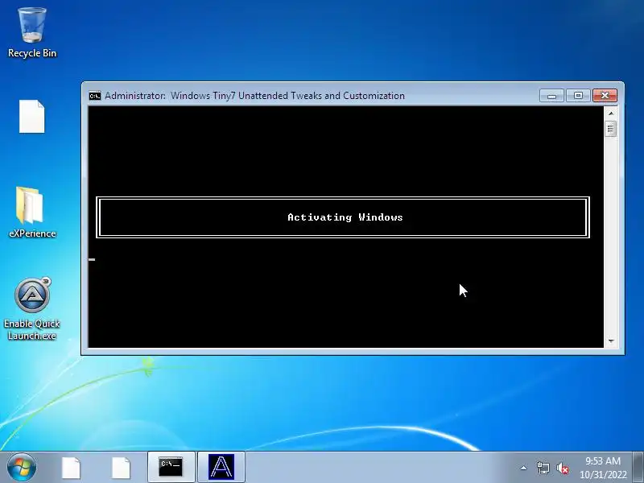This screenshot has height=483, width=644.
Task: Click the console scrollbar up arrow
Action: click(611, 113)
